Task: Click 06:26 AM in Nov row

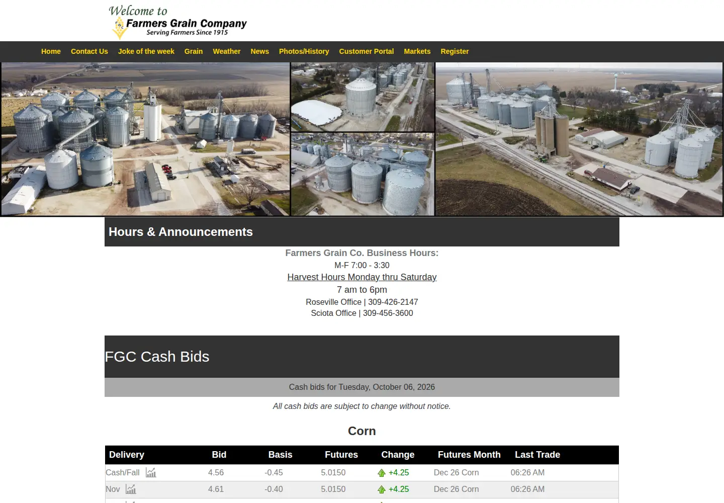Action: (x=527, y=489)
